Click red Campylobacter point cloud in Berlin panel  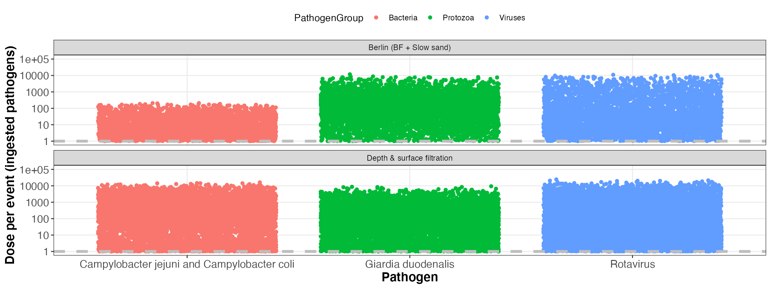pyautogui.click(x=187, y=123)
